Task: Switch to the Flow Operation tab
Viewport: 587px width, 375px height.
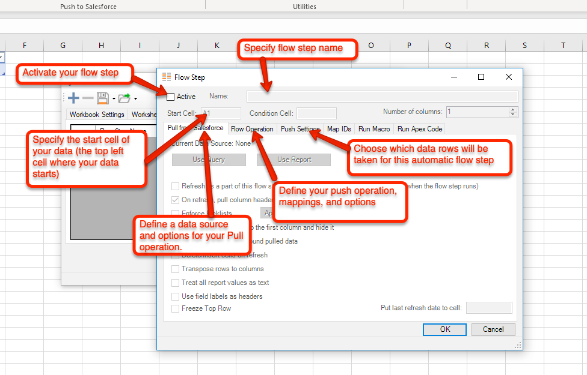Action: coord(252,129)
